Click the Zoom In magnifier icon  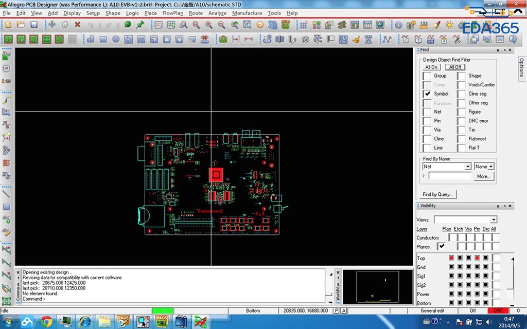[x=209, y=25]
